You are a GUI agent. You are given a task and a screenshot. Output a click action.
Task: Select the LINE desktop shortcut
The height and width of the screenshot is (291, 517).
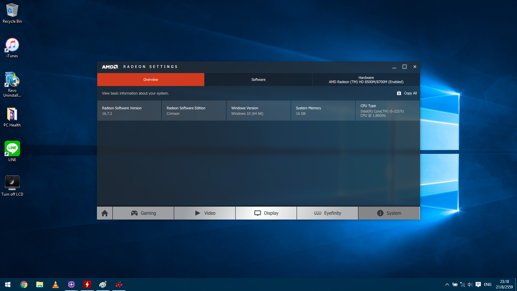tap(12, 151)
